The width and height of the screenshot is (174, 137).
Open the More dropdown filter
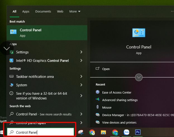pos(75,11)
